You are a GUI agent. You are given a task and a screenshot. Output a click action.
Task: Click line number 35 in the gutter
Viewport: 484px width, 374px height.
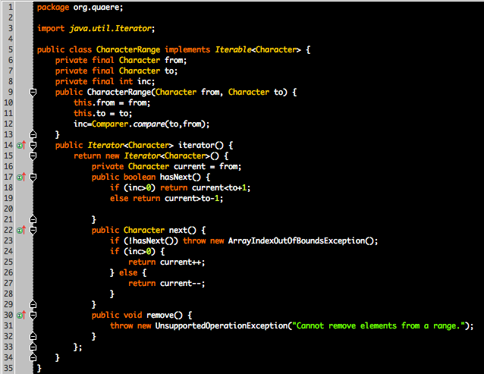point(8,368)
